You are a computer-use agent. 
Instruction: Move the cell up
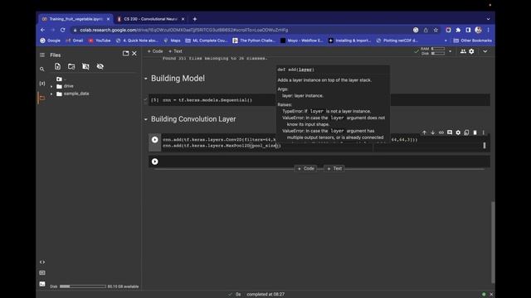point(424,132)
